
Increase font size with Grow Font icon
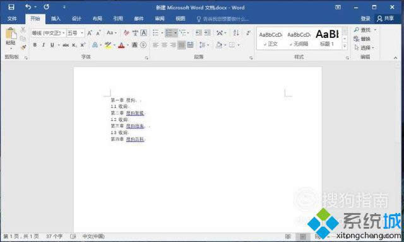click(x=90, y=33)
